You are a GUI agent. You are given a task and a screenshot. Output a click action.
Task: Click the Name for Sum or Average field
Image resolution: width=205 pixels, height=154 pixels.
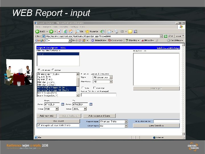[x=99, y=95]
